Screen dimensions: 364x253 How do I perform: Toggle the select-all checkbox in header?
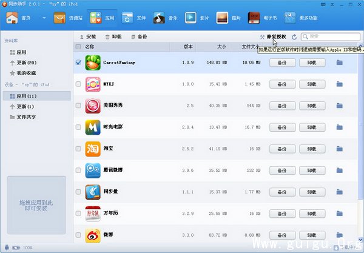(78, 47)
